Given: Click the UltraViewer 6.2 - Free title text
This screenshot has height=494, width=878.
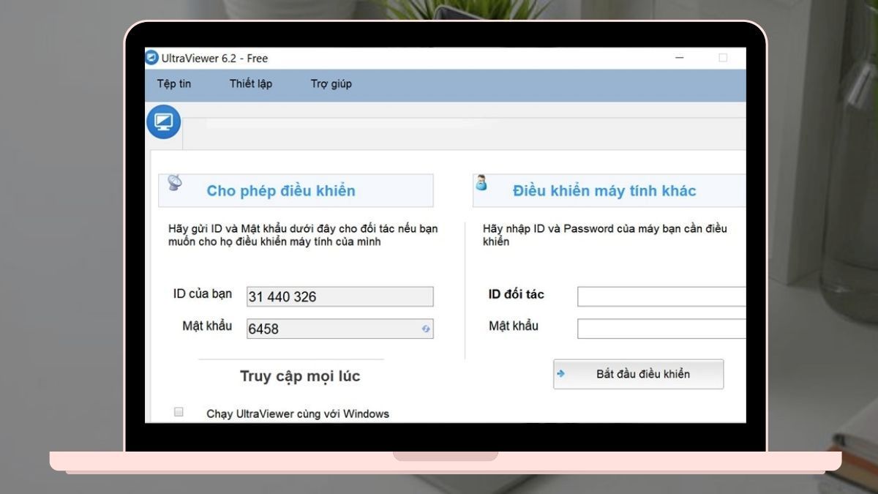Looking at the screenshot, I should (215, 59).
